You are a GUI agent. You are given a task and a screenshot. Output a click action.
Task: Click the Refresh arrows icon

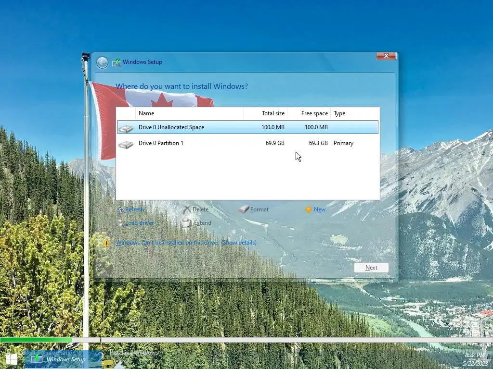click(x=120, y=209)
